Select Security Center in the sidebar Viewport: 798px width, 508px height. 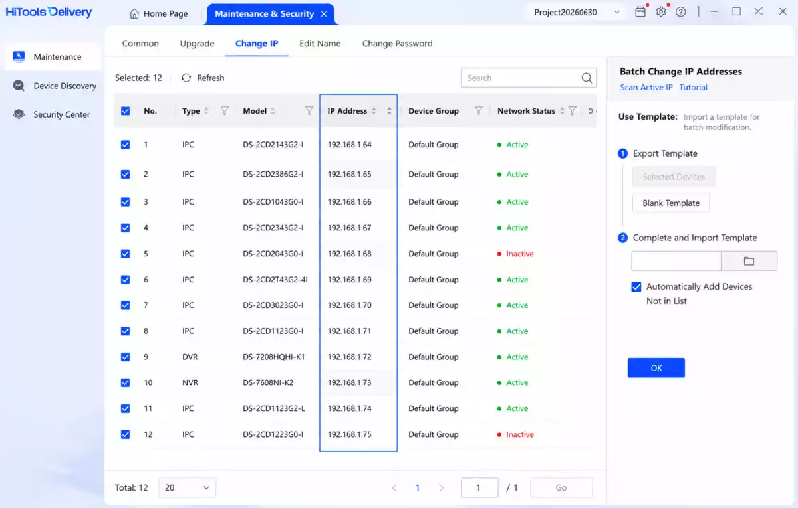click(53, 114)
